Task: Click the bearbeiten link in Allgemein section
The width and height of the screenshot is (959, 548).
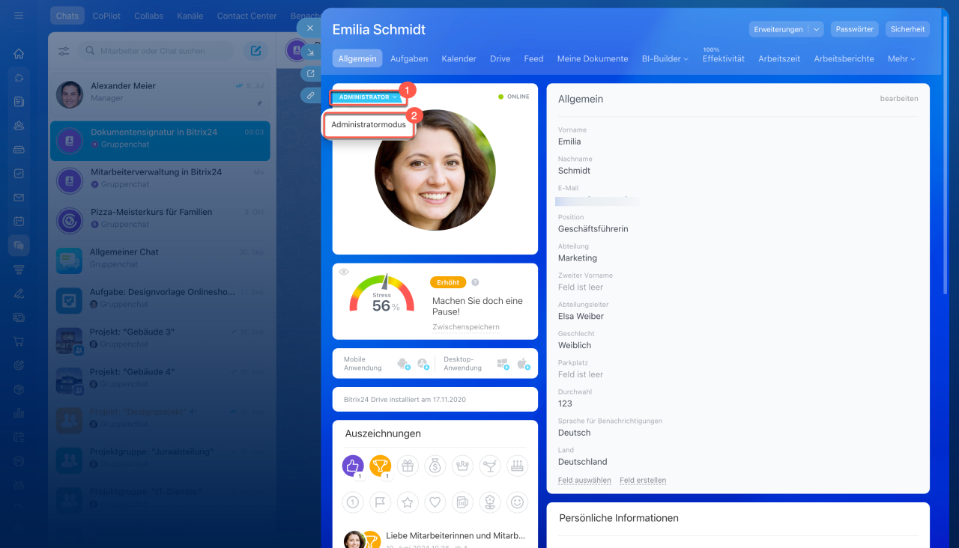Action: pos(899,99)
